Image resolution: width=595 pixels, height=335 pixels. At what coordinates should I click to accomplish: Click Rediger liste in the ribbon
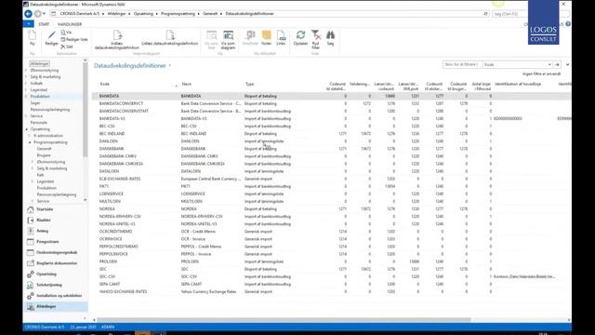[x=74, y=39]
